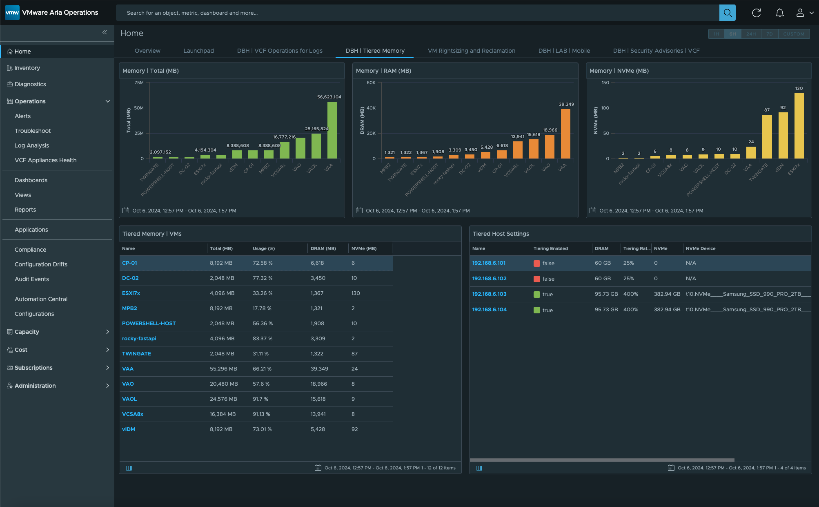Click the search magnifier button
Screen dimensions: 819x507
click(727, 13)
